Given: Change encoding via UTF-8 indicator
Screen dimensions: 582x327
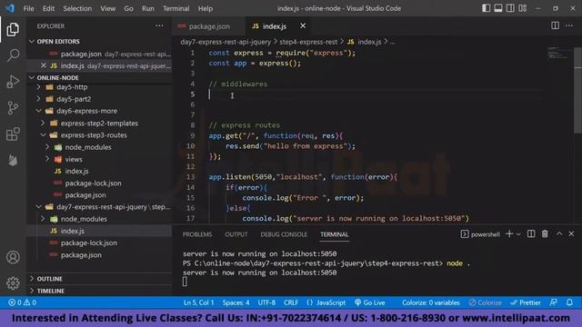Looking at the screenshot, I should tap(266, 302).
